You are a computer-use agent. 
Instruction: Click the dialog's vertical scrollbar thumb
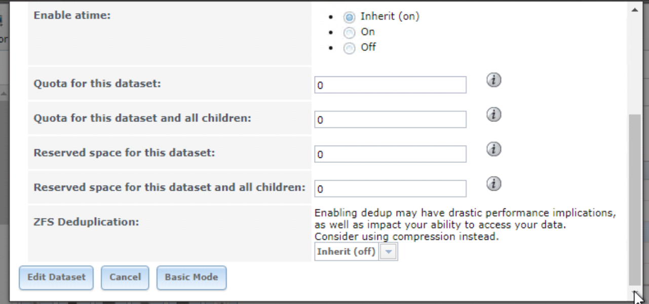point(634,200)
